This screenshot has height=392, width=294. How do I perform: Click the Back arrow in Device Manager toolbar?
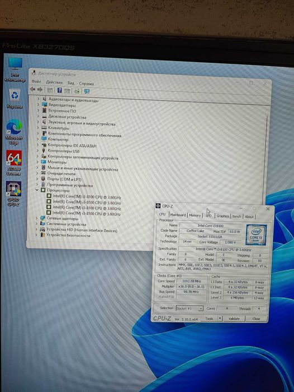click(x=32, y=90)
